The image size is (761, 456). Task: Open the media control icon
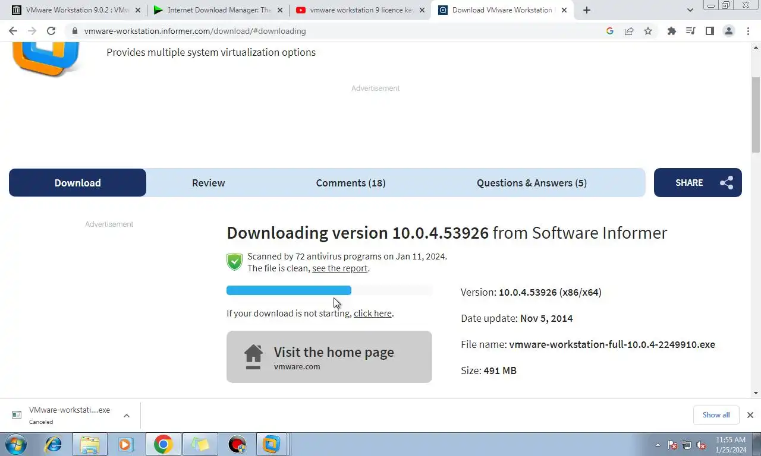coord(691,31)
